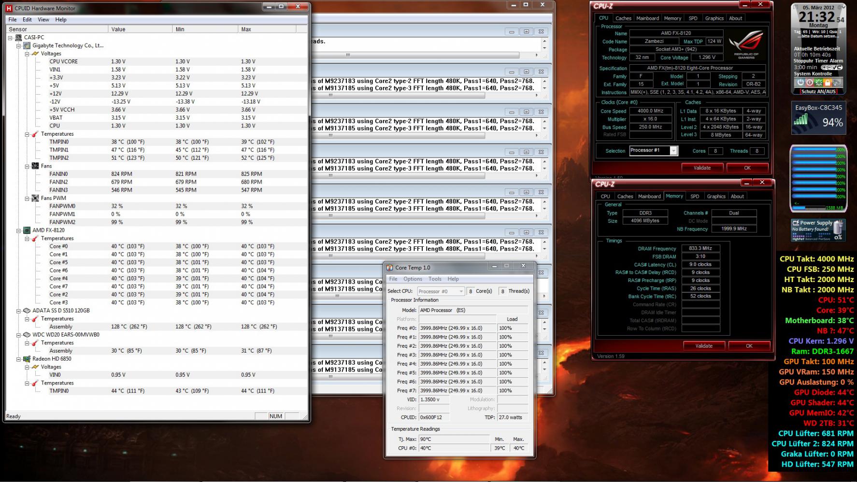The height and width of the screenshot is (482, 857).
Task: Click the AMD FX-8120 processor chip icon
Action: point(27,230)
